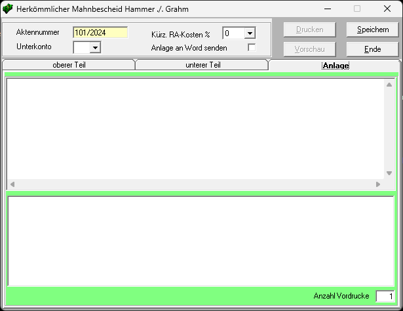The width and height of the screenshot is (403, 311).
Task: Click inside the lower white text area
Action: coord(201,240)
